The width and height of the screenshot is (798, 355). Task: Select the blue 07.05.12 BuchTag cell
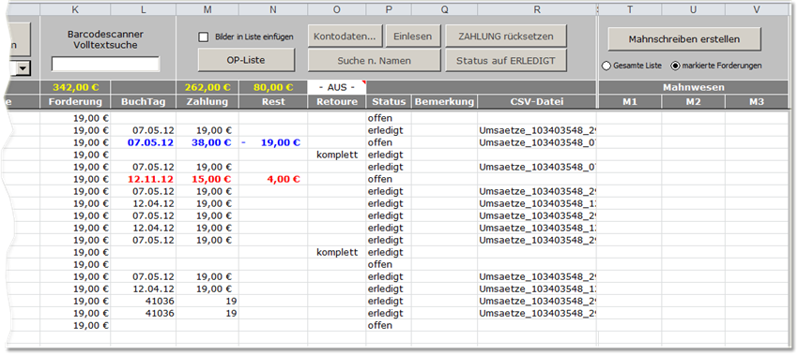tap(144, 142)
